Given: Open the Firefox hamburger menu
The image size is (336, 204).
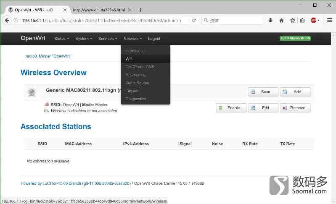Looking at the screenshot, I should (x=330, y=20).
